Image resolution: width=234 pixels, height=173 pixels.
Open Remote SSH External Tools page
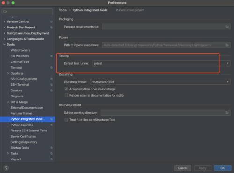(x=29, y=131)
